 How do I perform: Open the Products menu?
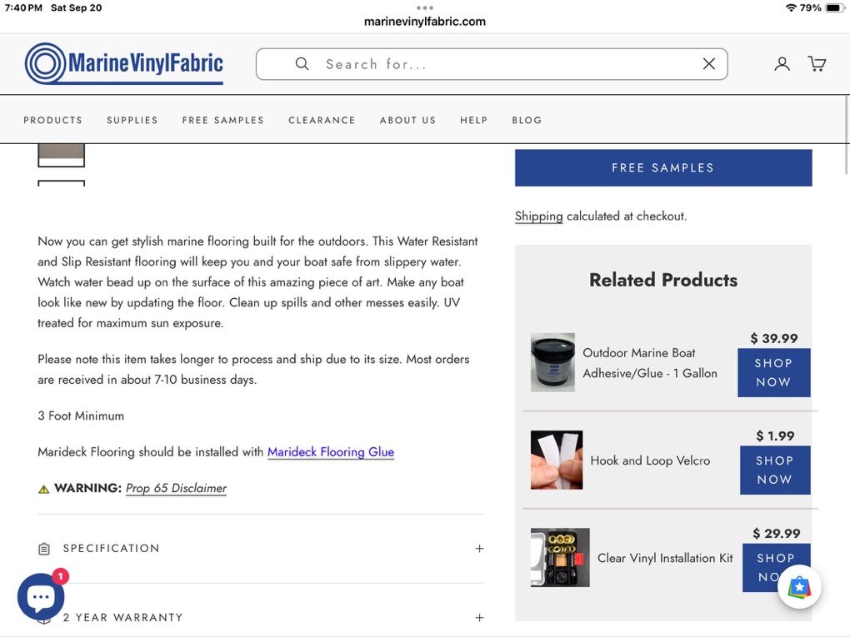coord(52,120)
